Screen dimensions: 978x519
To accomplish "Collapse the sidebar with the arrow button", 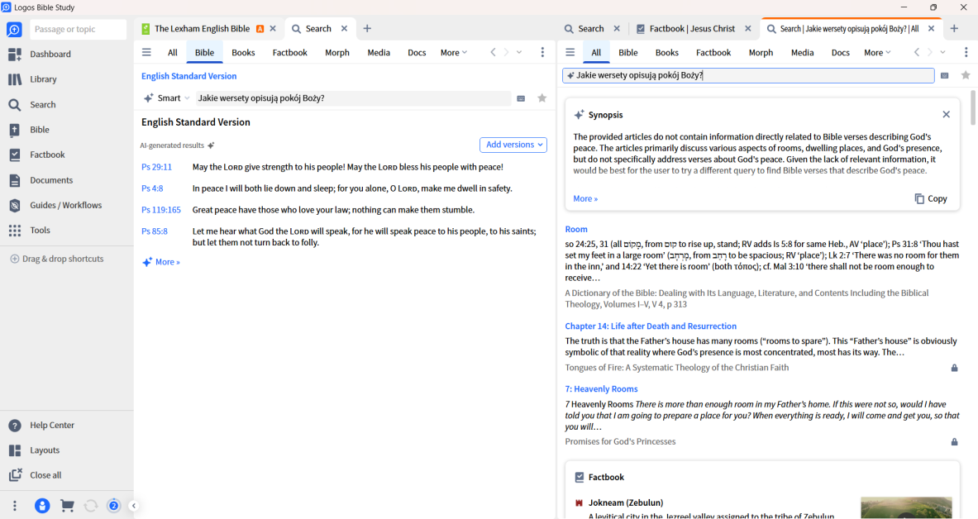I will [134, 506].
